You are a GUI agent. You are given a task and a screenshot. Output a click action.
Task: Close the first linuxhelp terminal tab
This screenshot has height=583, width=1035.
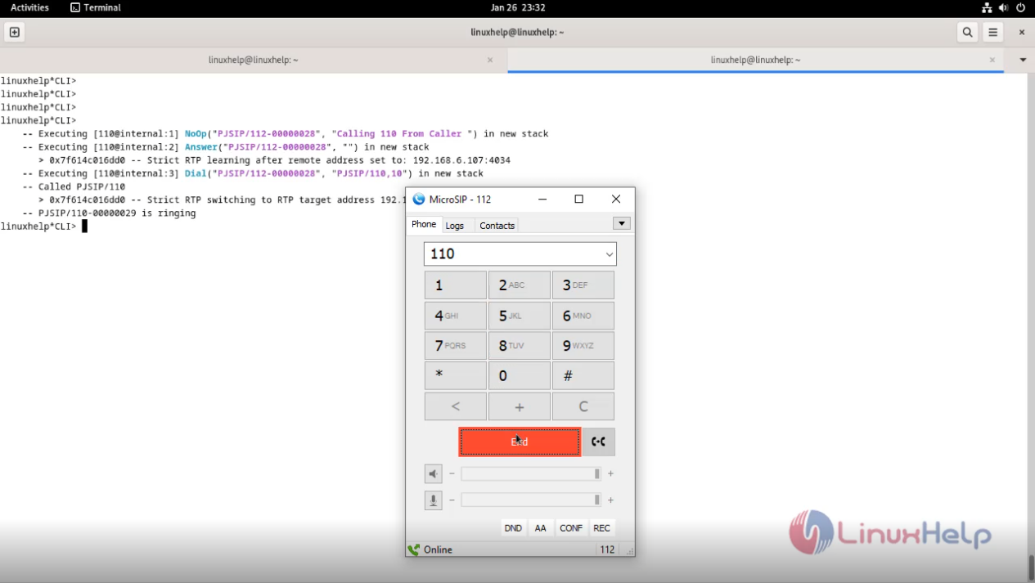(x=490, y=60)
